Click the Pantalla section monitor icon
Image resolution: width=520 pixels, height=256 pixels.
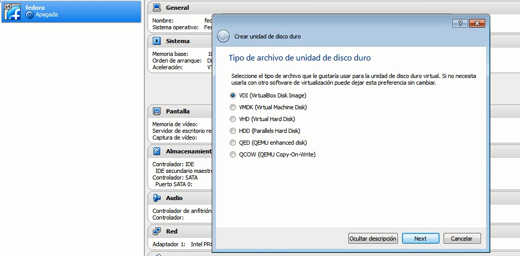click(x=157, y=111)
